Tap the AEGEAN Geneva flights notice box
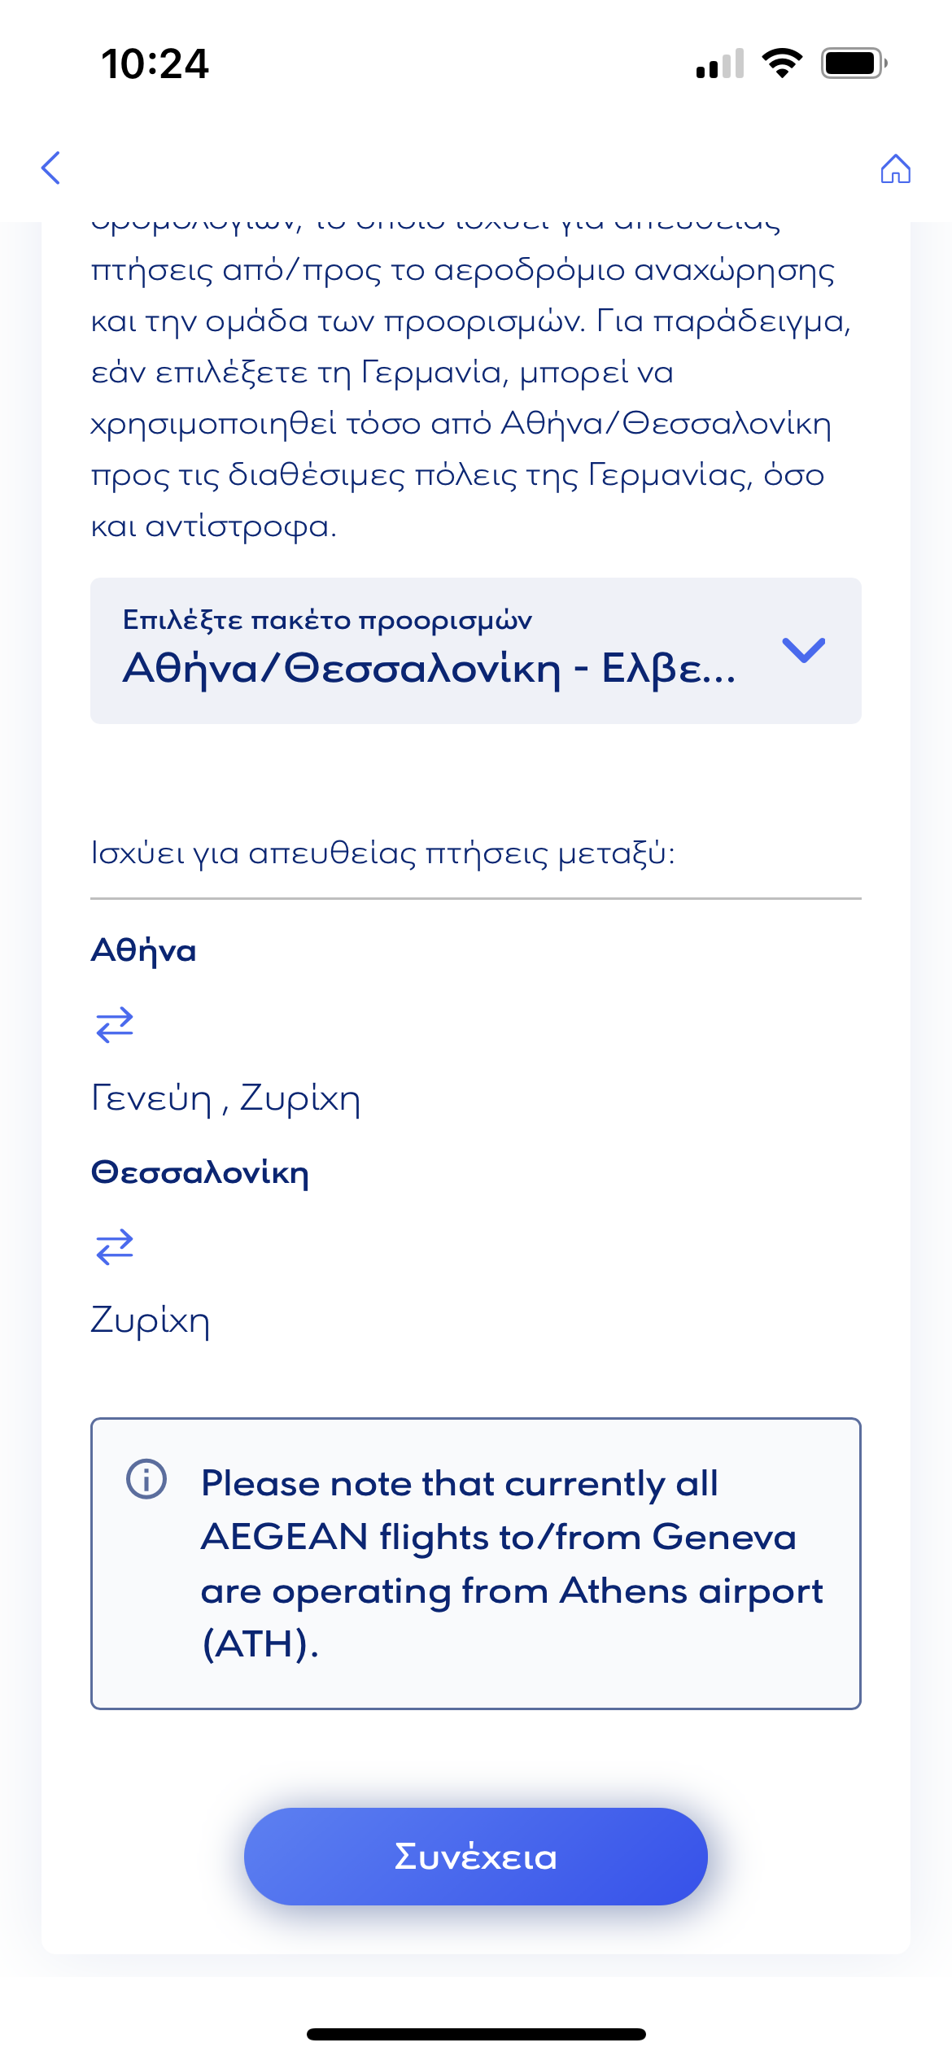The width and height of the screenshot is (952, 2060). coord(476,1564)
